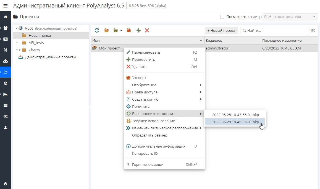Choose Текущее использование menu item
This screenshot has width=320, height=189.
[164, 121]
